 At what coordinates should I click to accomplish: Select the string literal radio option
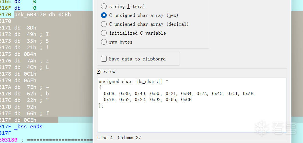[x=104, y=6]
